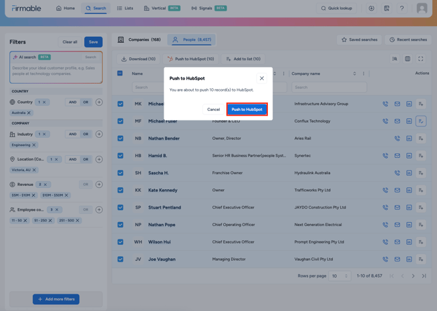Click email icon for Joe Vaughan

(397, 259)
